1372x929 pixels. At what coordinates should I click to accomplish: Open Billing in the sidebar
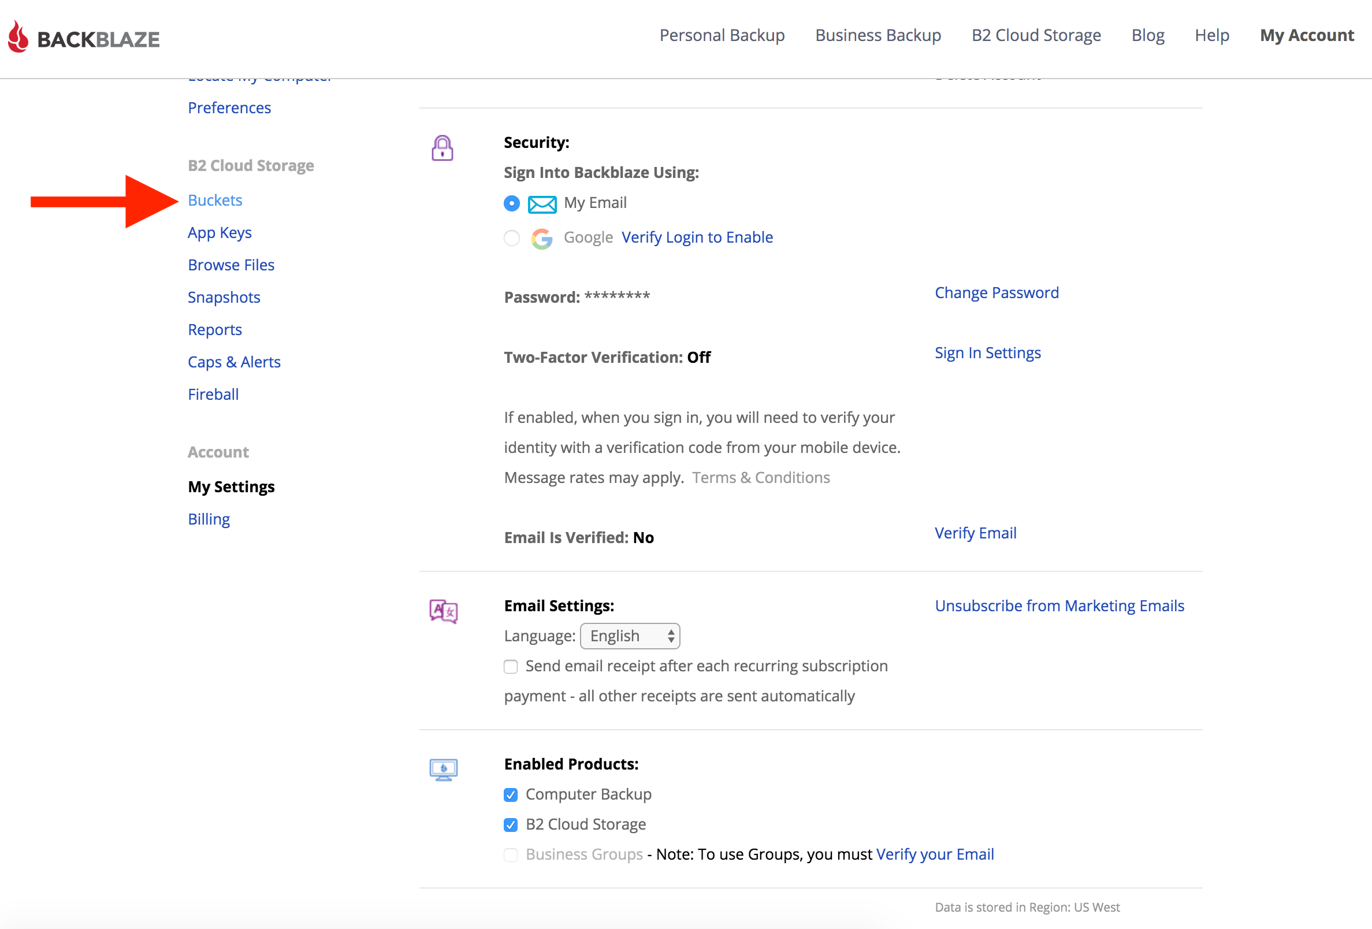209,519
